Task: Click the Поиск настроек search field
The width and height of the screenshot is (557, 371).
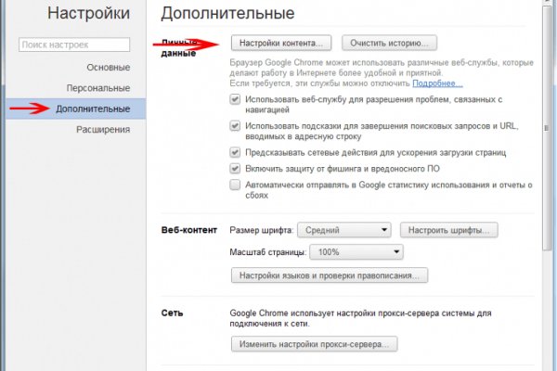Action: [x=71, y=44]
